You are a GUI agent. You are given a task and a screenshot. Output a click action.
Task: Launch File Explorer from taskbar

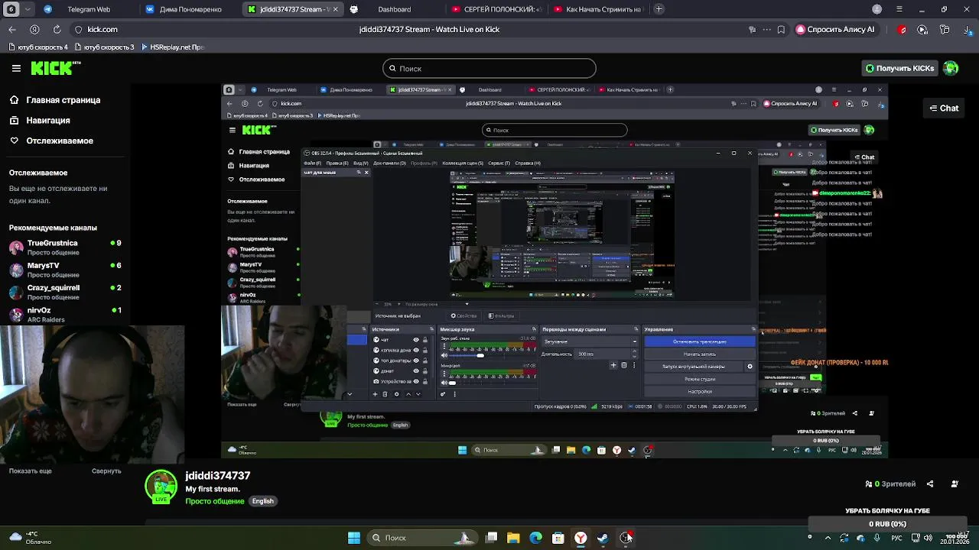[513, 538]
